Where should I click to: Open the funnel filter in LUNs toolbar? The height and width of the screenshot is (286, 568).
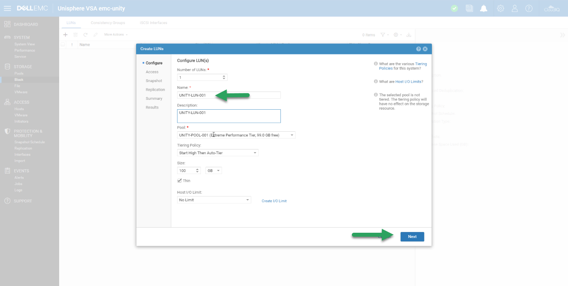pos(384,35)
